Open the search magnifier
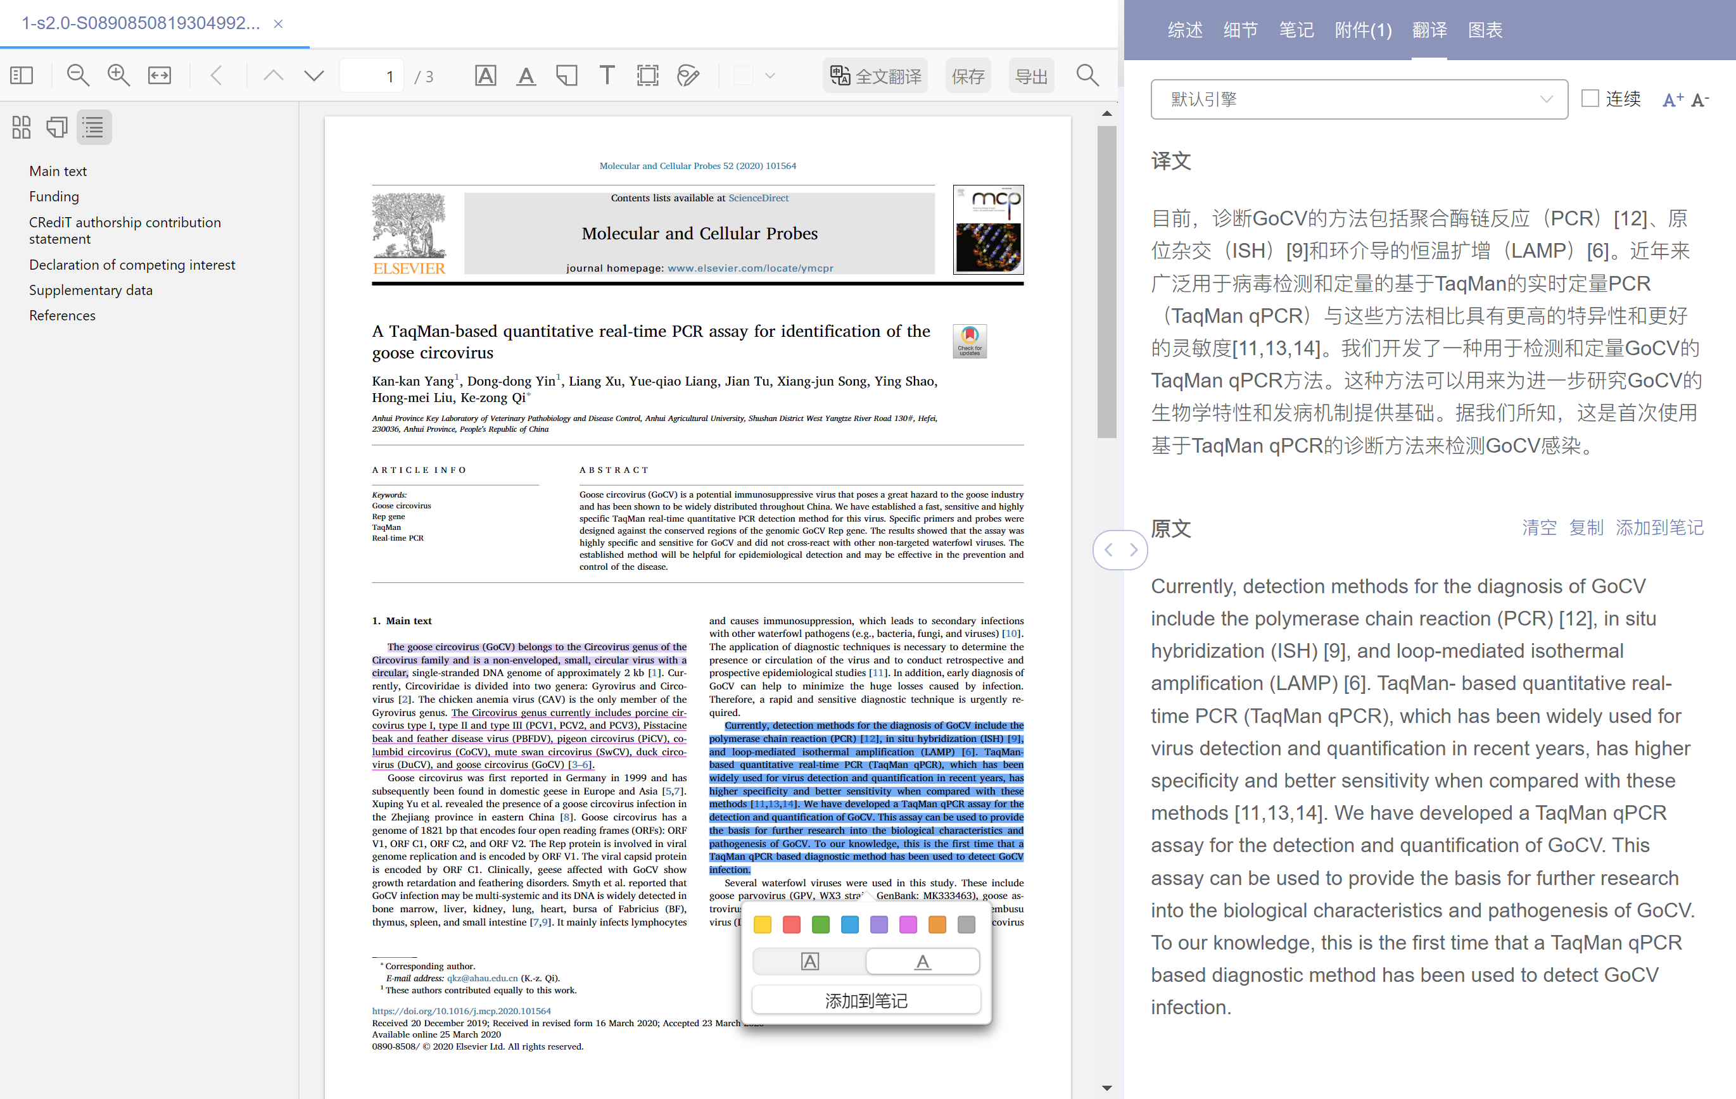The image size is (1736, 1099). tap(1087, 76)
